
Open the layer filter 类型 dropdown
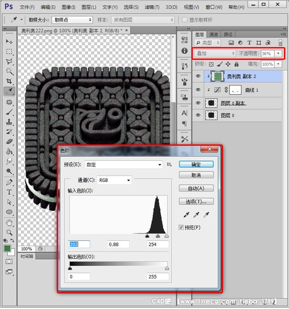click(x=207, y=43)
